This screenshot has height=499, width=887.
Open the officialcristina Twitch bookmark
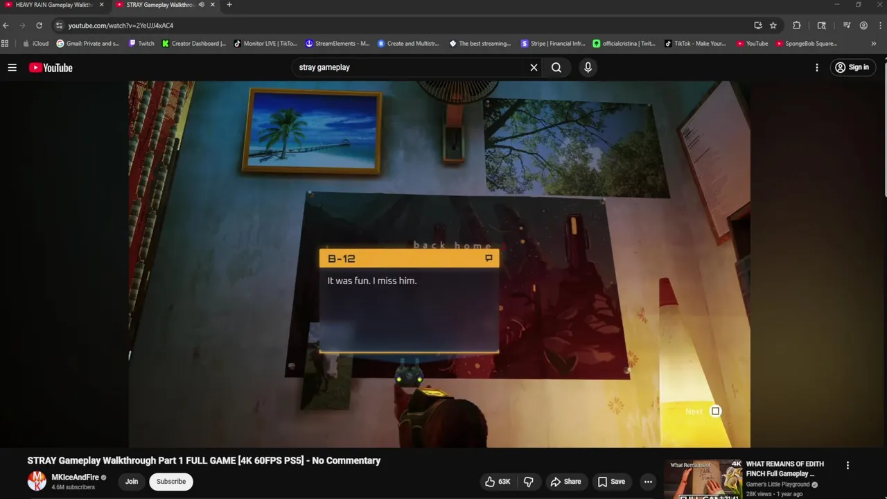coord(624,44)
